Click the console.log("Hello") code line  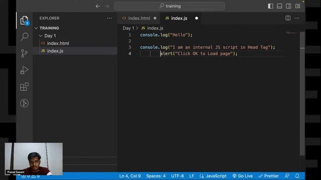(166, 35)
